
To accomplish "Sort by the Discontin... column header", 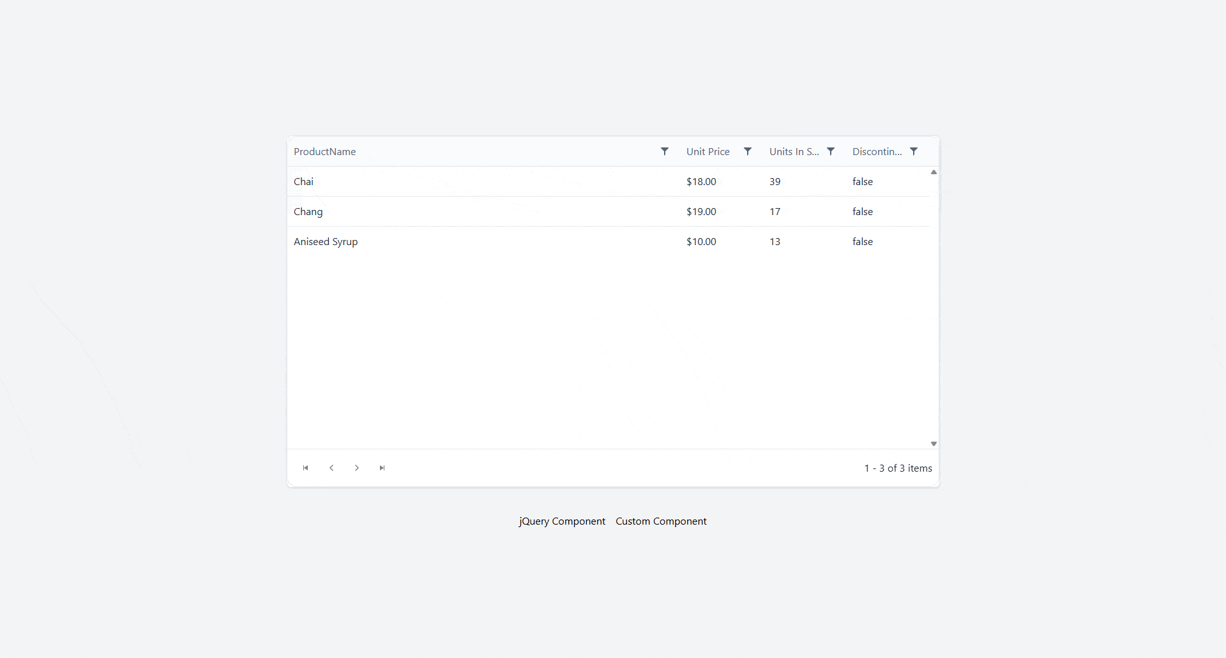I will [x=877, y=151].
